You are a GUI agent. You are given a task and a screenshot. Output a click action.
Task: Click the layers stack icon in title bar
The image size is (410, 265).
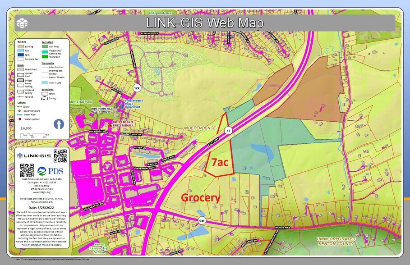21,23
